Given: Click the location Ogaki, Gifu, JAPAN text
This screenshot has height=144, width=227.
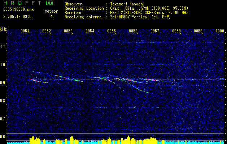Looking at the screenshot, I should click(x=148, y=8).
